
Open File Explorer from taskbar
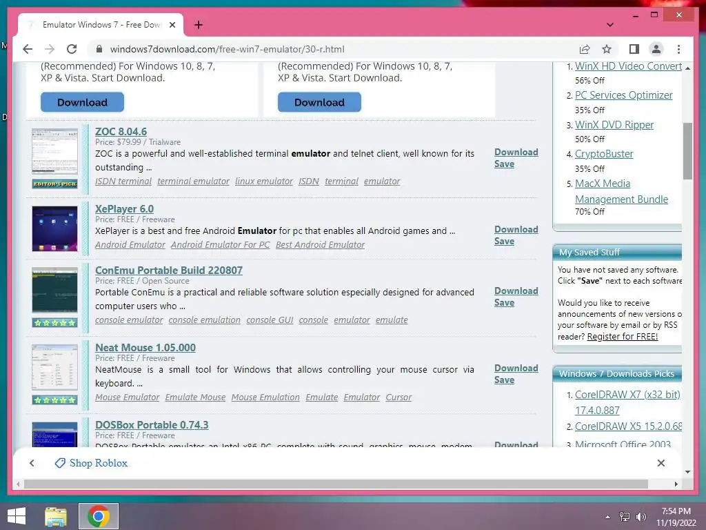(56, 516)
